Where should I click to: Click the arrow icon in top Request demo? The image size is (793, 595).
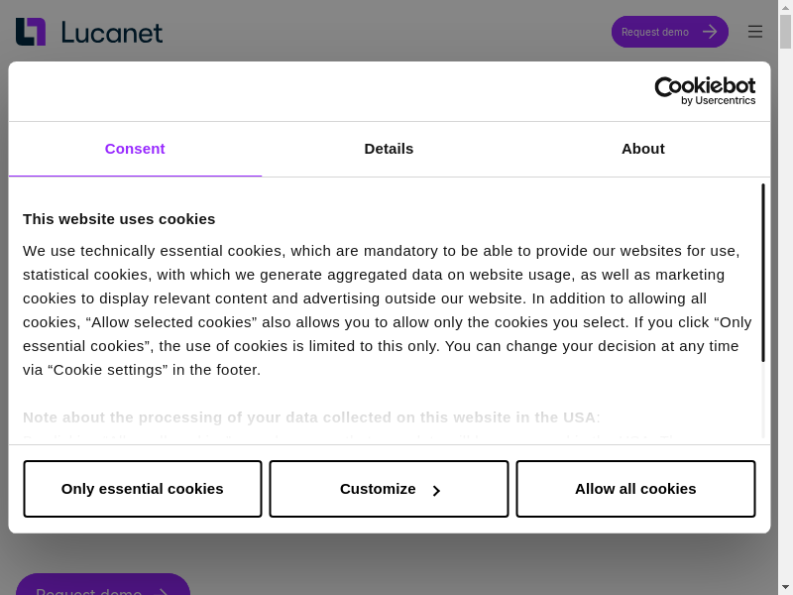tap(710, 32)
